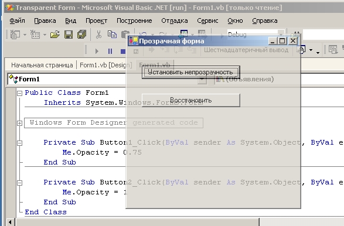Click the debug toolbar options arrow
Viewport: 344px width, 226px height.
click(318, 52)
